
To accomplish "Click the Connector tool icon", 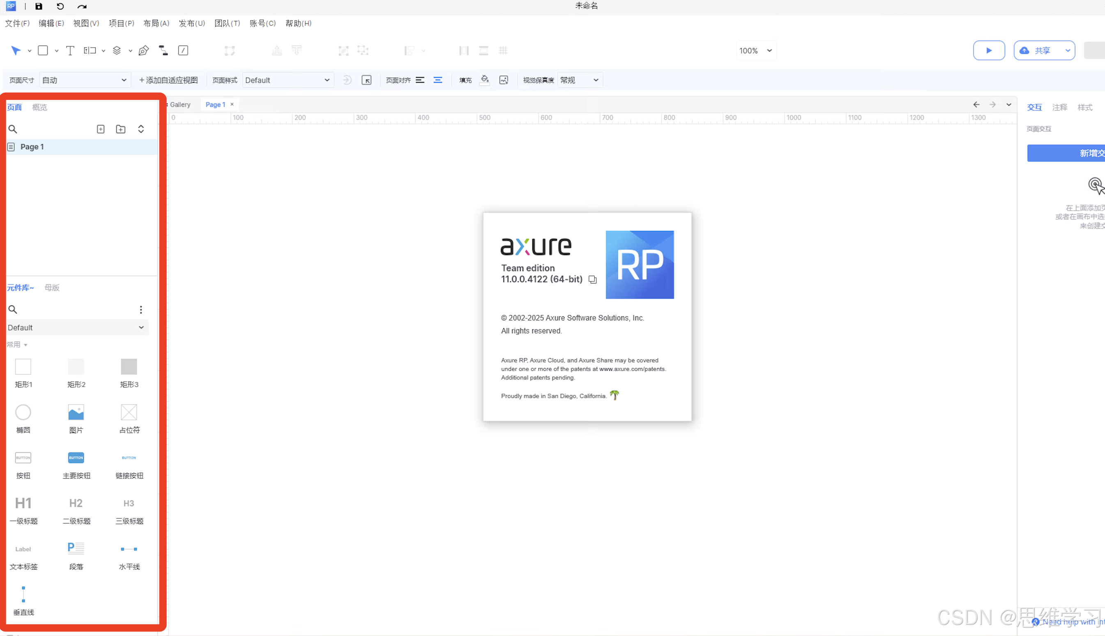I will point(163,51).
